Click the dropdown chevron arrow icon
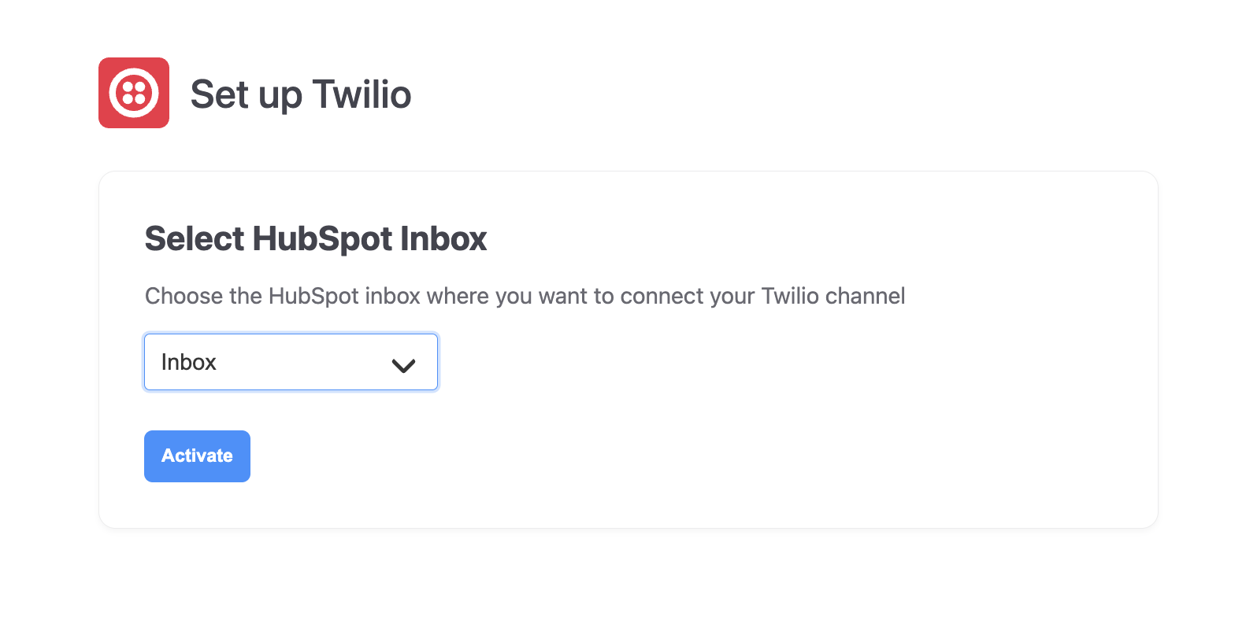The image size is (1246, 631). pos(403,365)
